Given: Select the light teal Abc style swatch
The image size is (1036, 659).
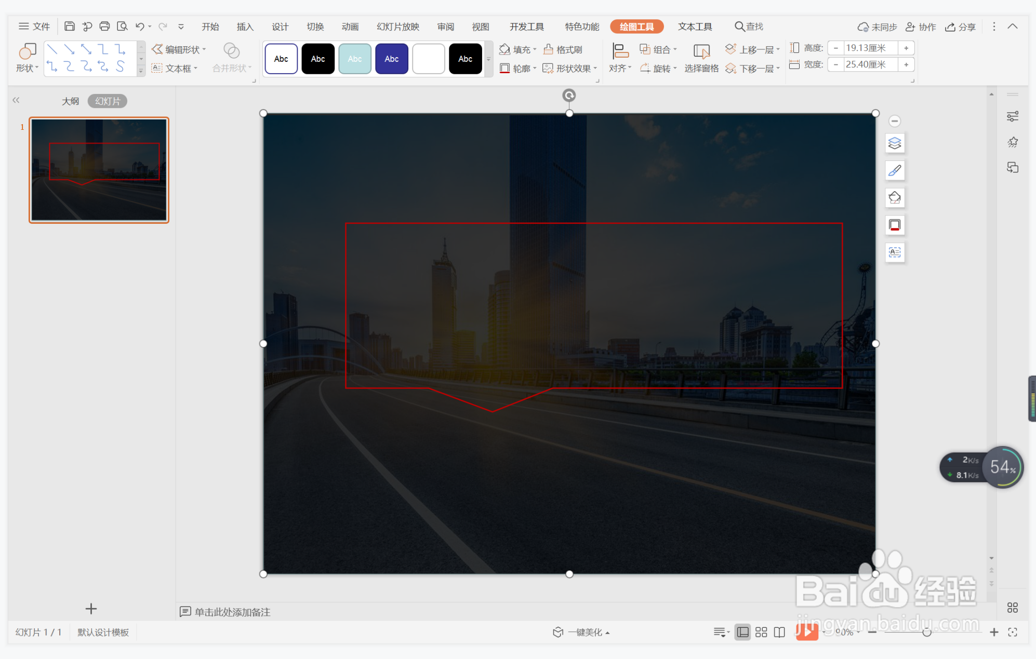Looking at the screenshot, I should [x=355, y=59].
